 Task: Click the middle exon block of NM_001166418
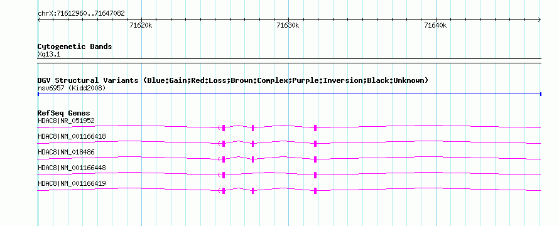coord(252,144)
